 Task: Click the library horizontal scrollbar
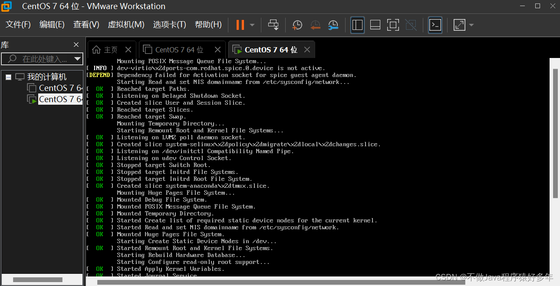pos(38,280)
